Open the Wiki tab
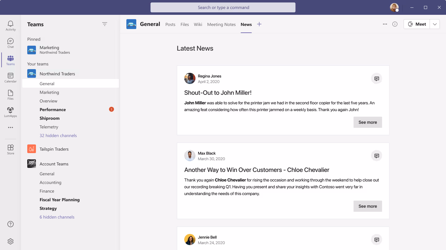Screen dimensions: 446x250 click(198, 24)
